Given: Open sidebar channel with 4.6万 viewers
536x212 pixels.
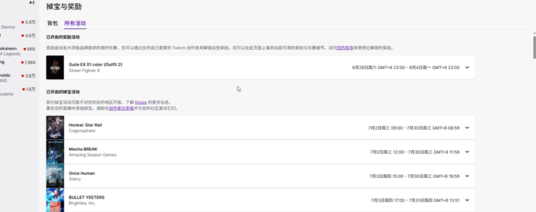Looking at the screenshot, I should [x=18, y=36].
